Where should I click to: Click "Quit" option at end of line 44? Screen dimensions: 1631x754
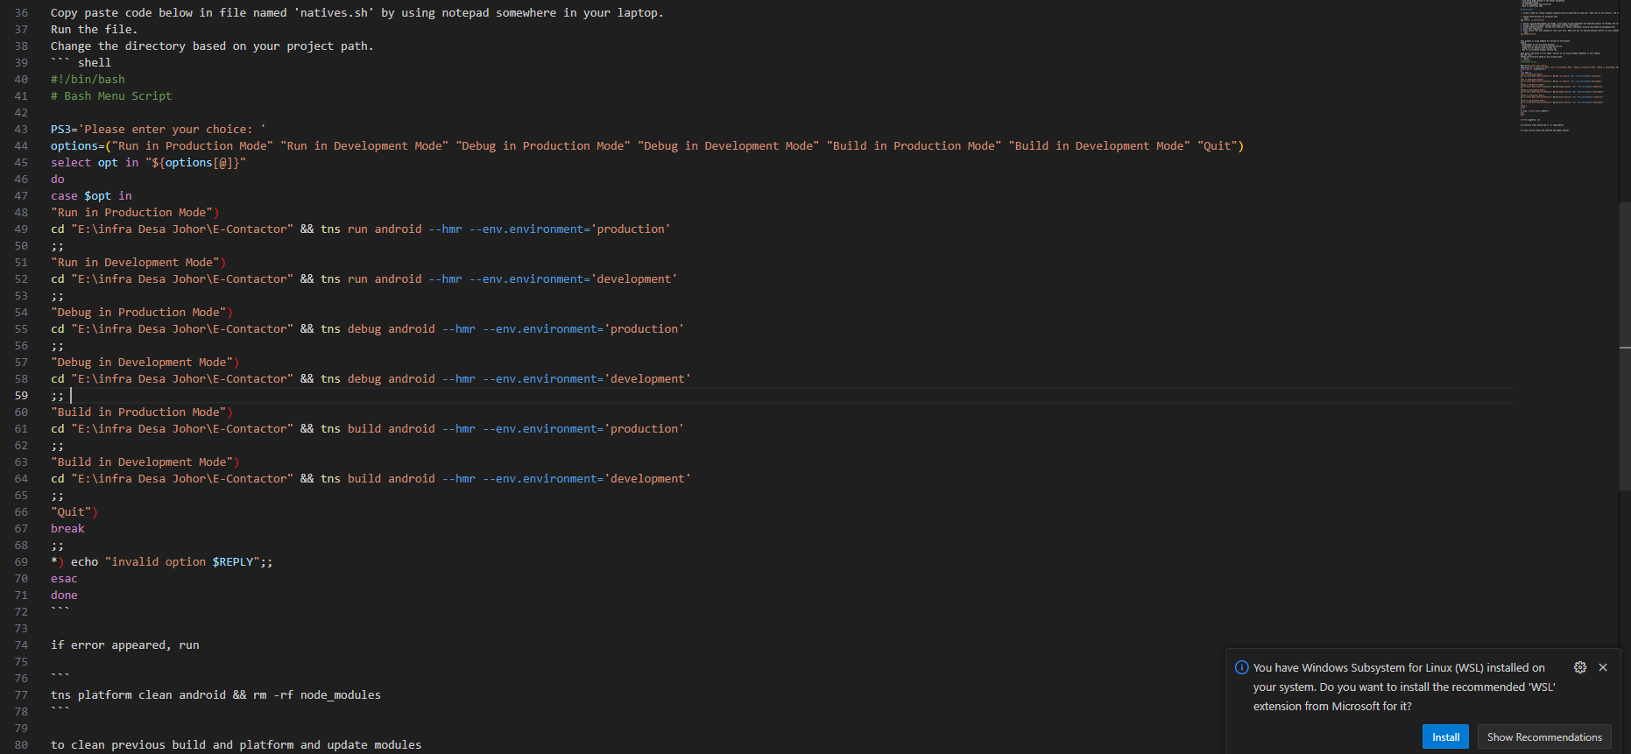point(1217,146)
